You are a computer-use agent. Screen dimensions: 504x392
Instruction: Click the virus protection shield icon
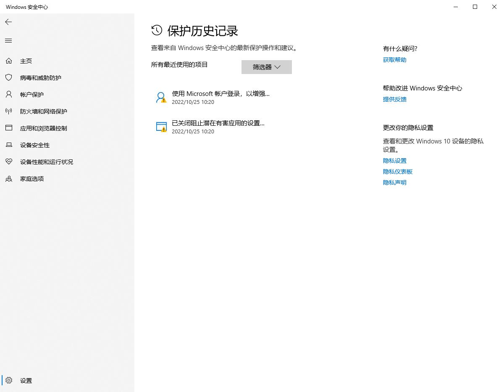pyautogui.click(x=9, y=78)
